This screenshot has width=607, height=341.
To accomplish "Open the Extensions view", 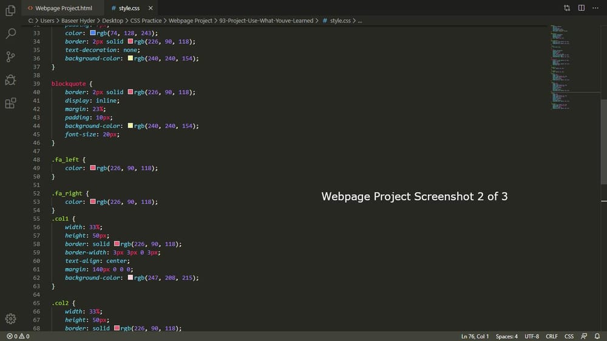I will coord(10,103).
